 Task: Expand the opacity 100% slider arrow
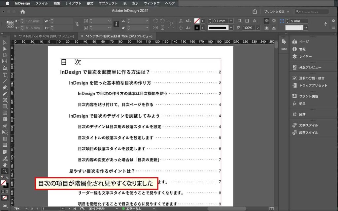[258, 28]
